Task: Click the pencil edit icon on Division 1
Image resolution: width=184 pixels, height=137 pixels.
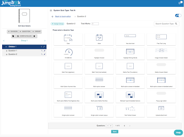Action: [44, 47]
